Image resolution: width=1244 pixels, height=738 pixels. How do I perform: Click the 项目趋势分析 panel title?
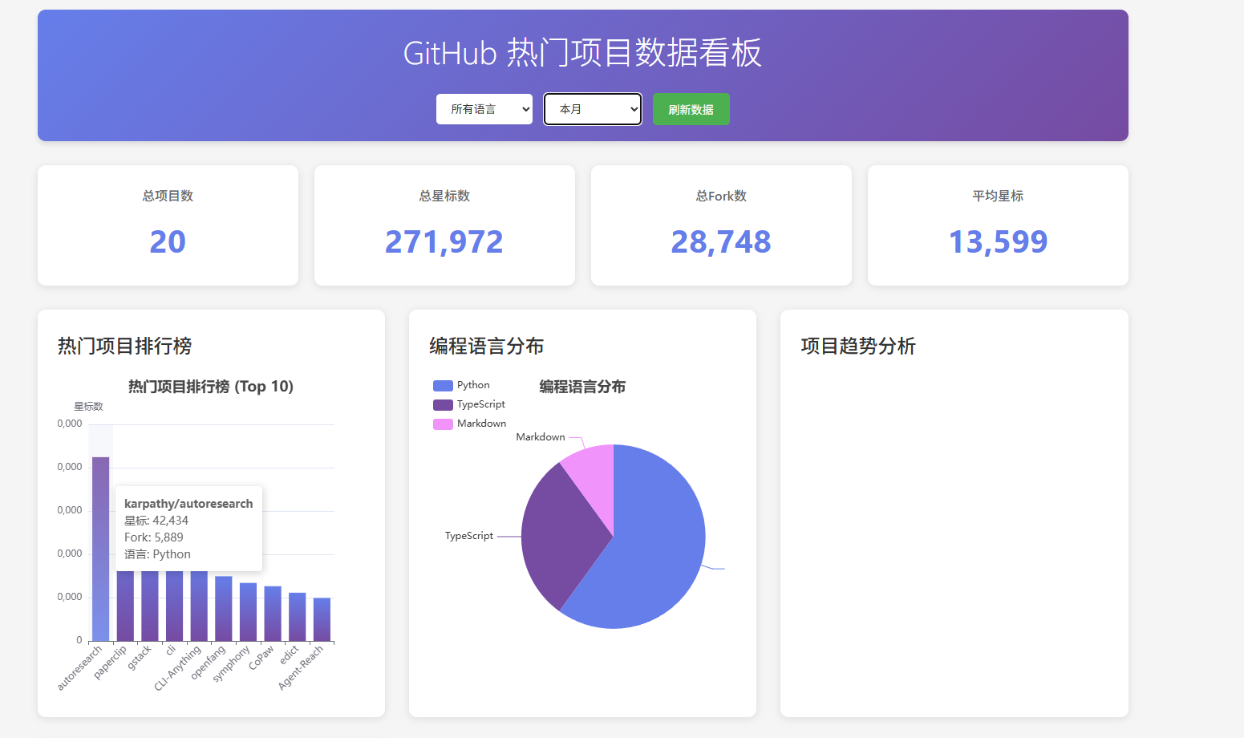[x=859, y=346]
